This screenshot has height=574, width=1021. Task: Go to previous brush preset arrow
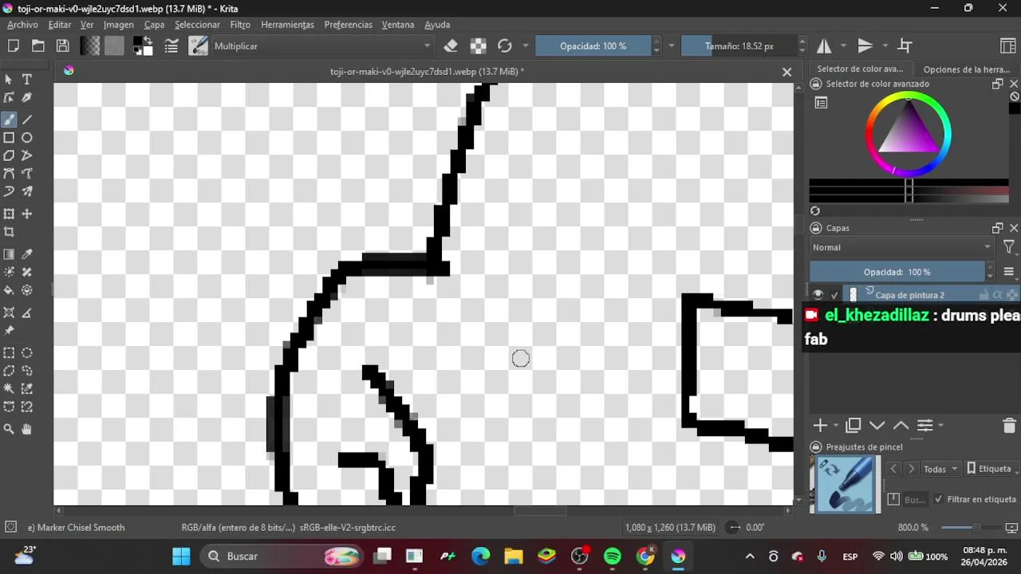point(893,469)
